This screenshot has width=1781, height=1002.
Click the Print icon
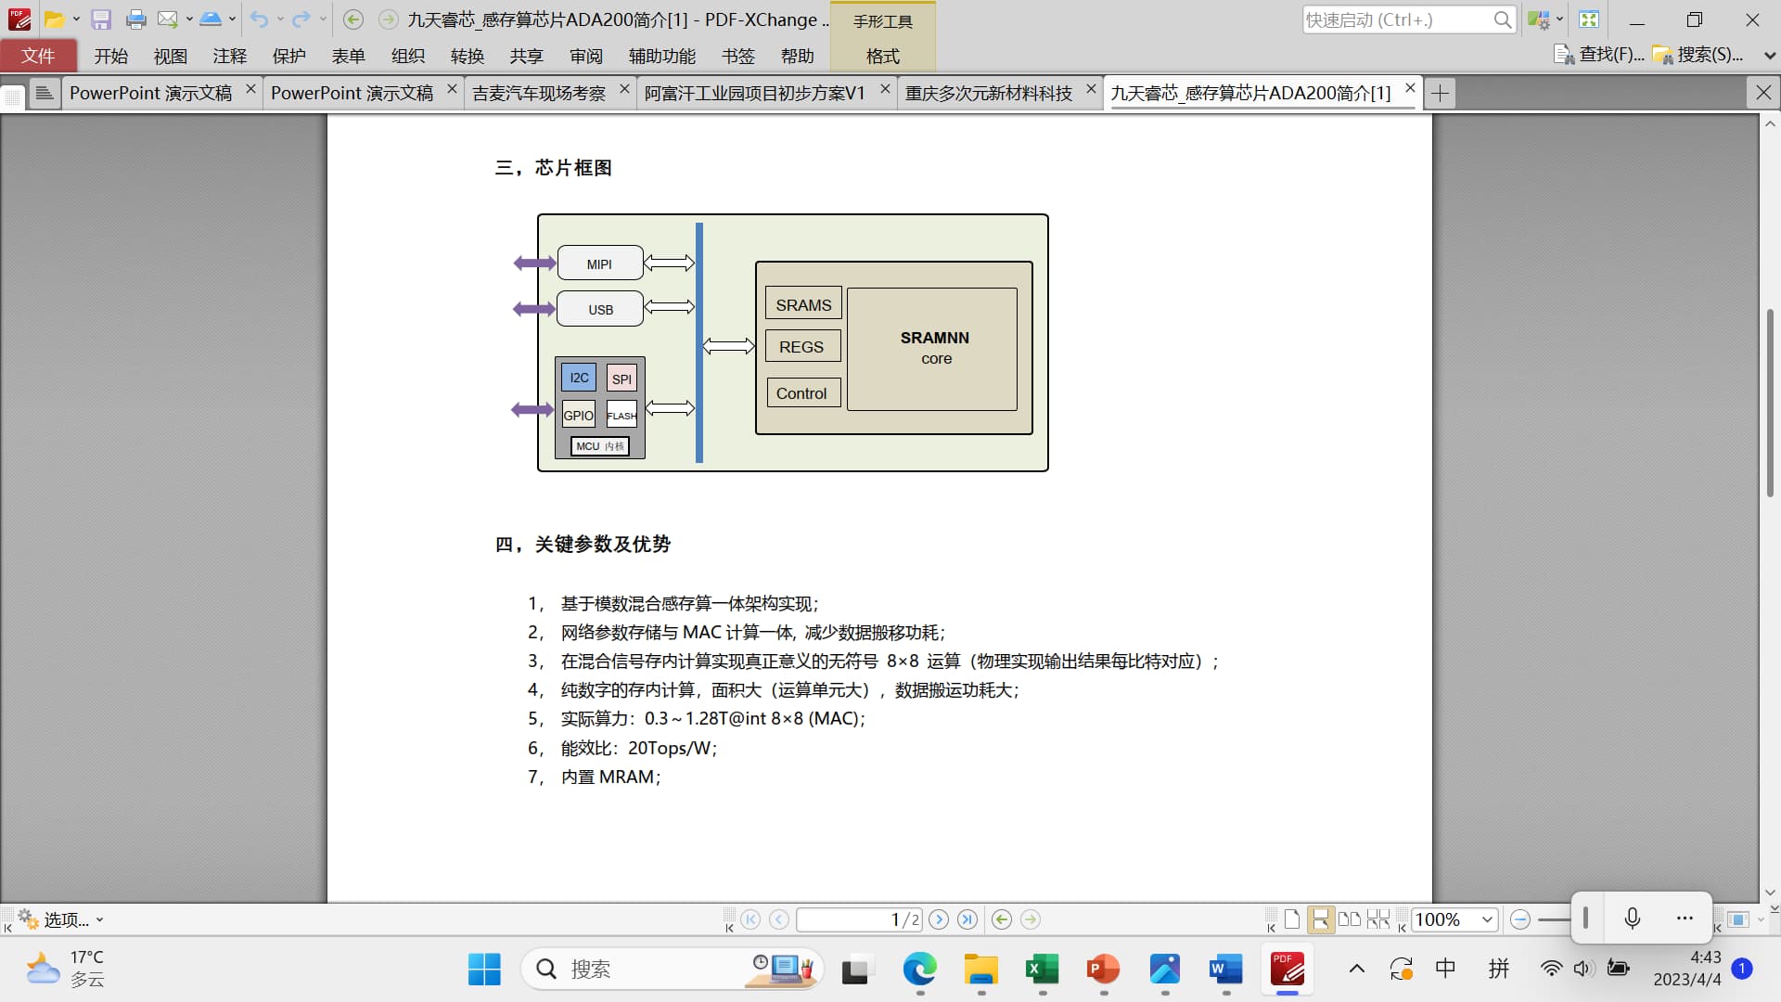(x=135, y=19)
